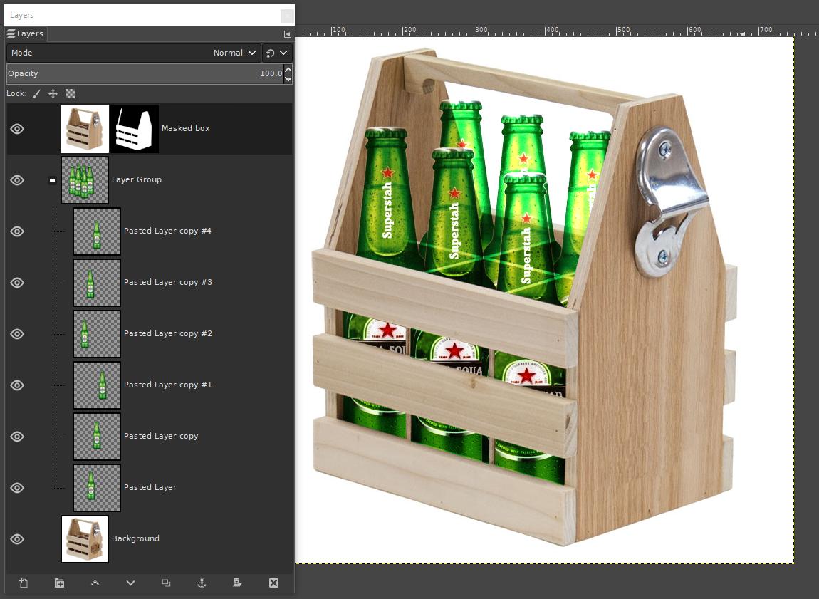Hide the Background layer
Screen dimensions: 819x599
[x=17, y=539]
